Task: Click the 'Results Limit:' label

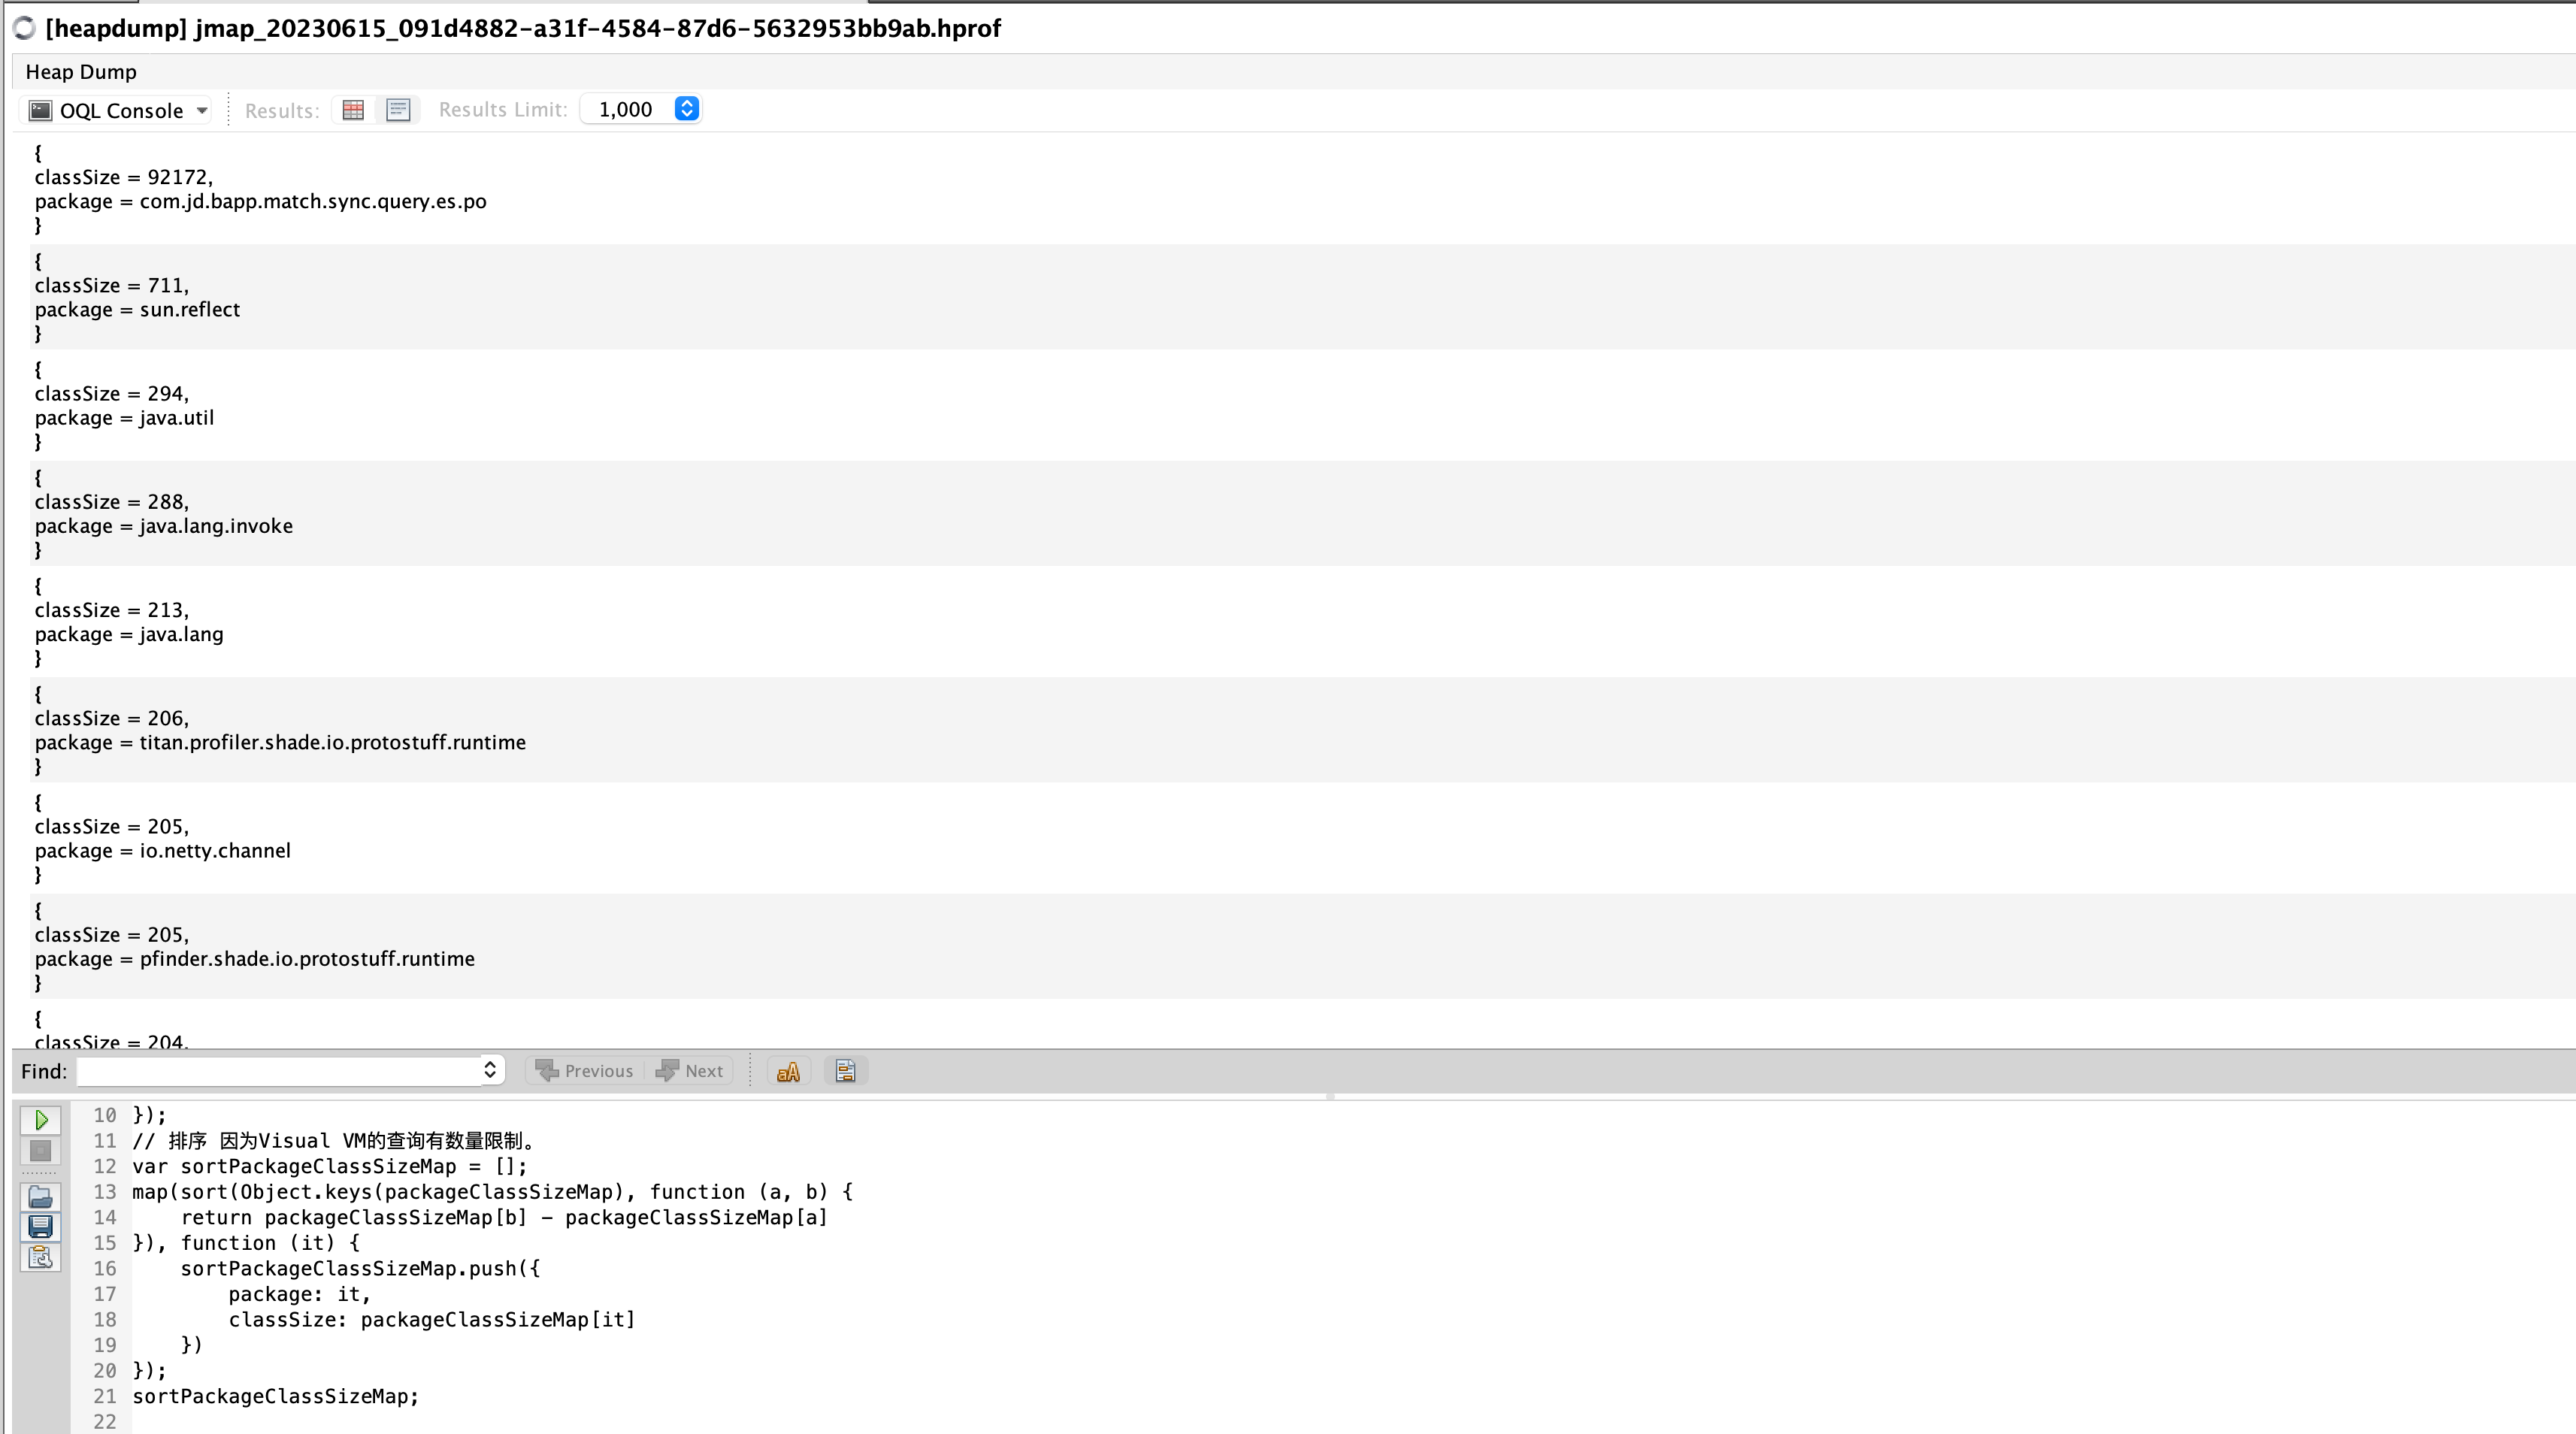Action: (503, 110)
